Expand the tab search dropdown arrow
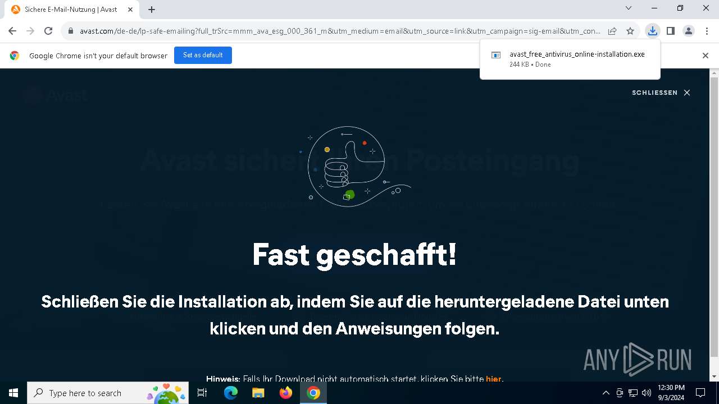The width and height of the screenshot is (719, 404). tap(629, 8)
